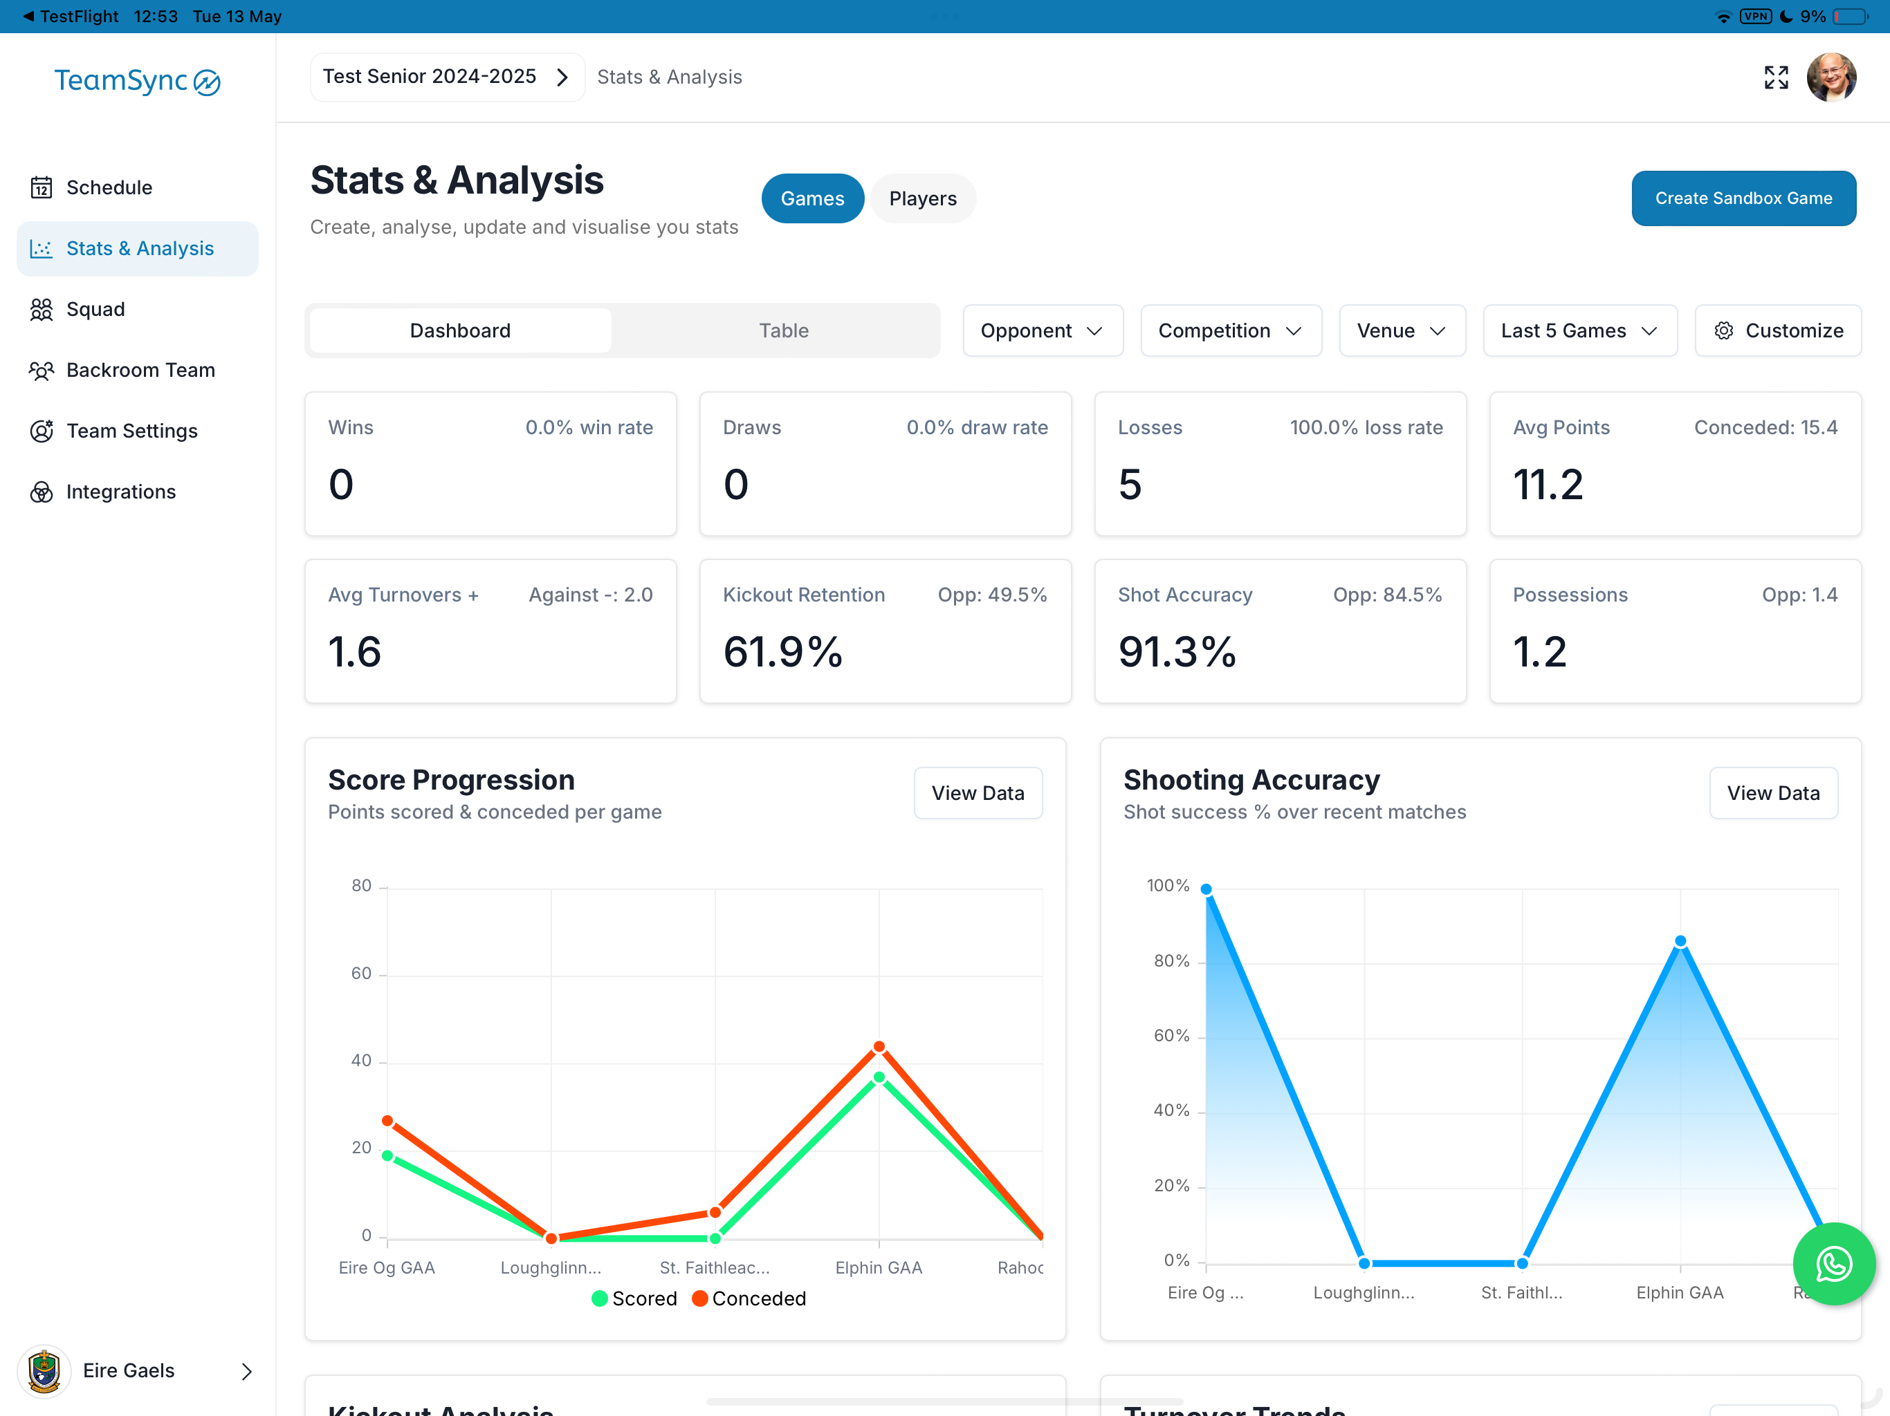Select the Dashboard tab
The height and width of the screenshot is (1416, 1890).
tap(459, 330)
